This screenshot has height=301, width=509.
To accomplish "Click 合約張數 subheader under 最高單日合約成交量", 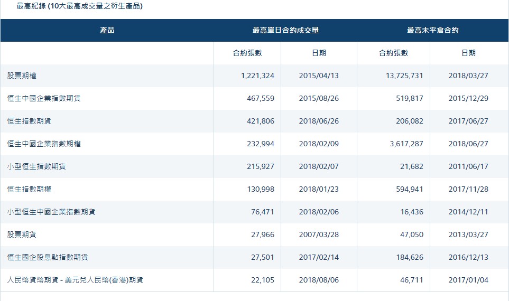I will (247, 53).
